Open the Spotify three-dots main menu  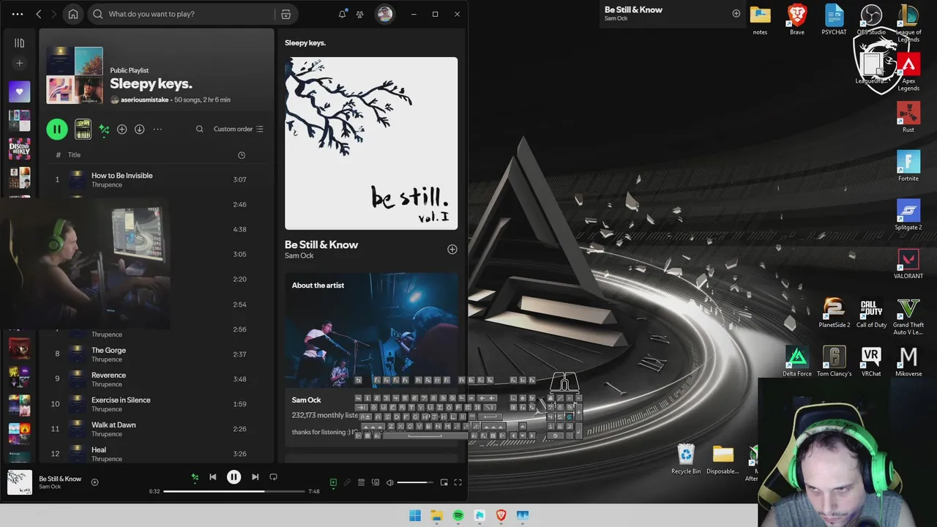[18, 14]
